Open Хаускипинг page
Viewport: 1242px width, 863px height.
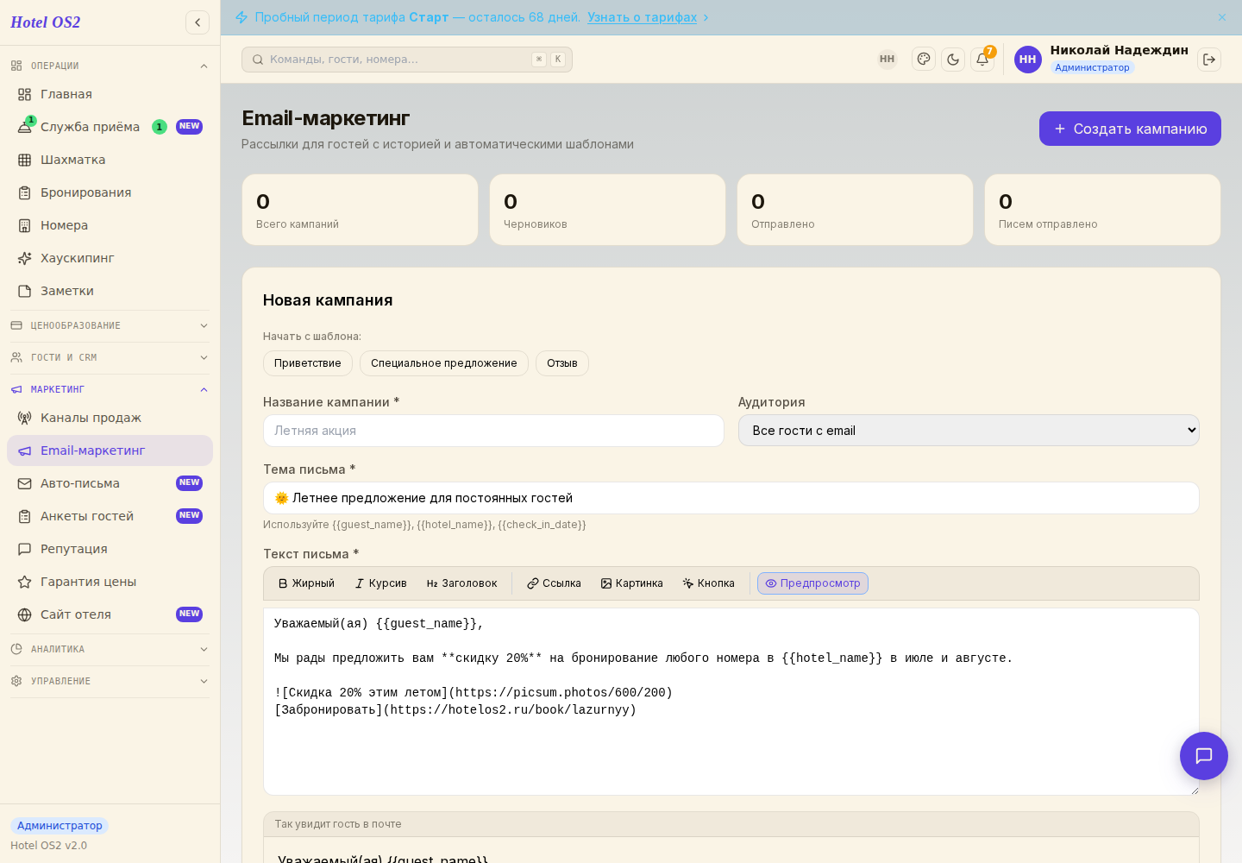pyautogui.click(x=110, y=258)
